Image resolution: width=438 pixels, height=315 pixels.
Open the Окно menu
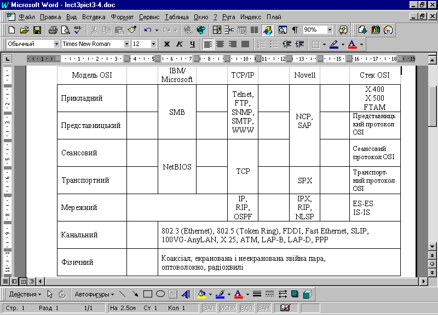[x=201, y=17]
